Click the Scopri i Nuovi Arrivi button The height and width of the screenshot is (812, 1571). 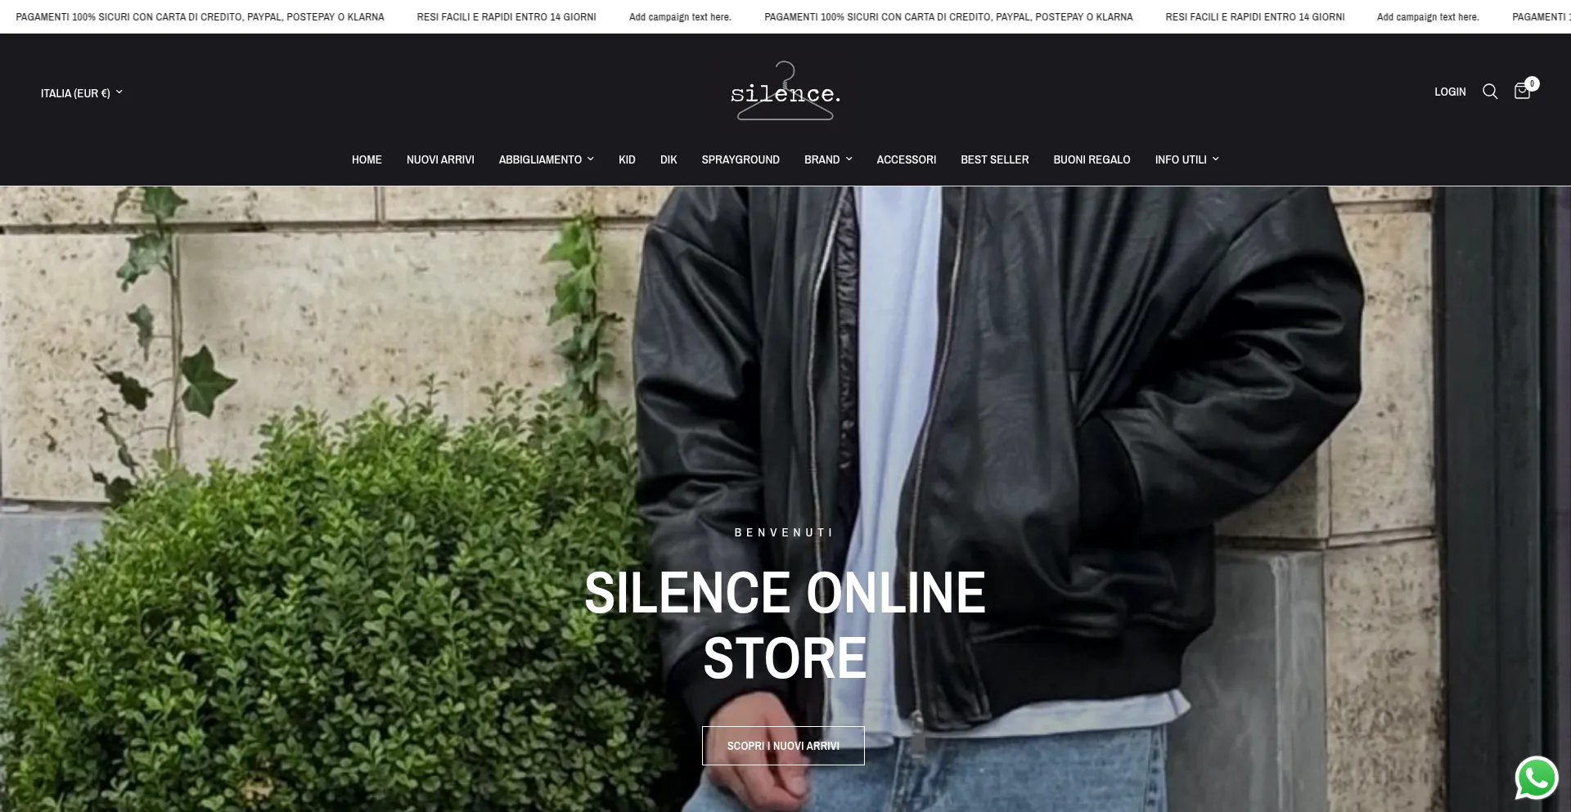pos(783,746)
